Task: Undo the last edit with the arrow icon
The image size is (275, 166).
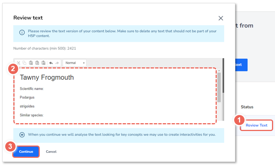Action: pyautogui.click(x=51, y=63)
